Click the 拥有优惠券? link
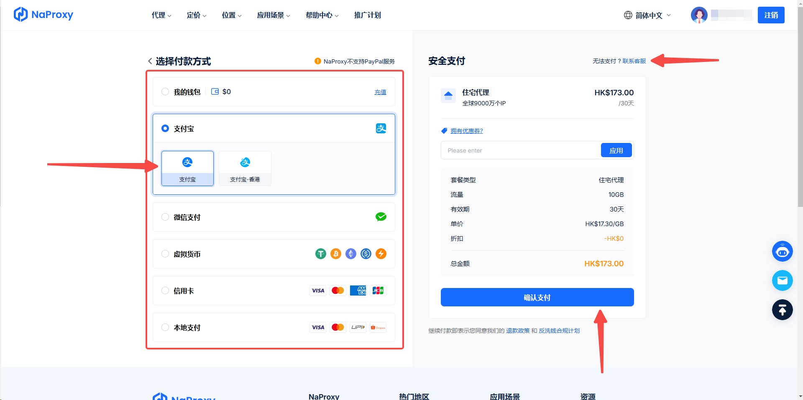The height and width of the screenshot is (400, 803). click(x=467, y=131)
